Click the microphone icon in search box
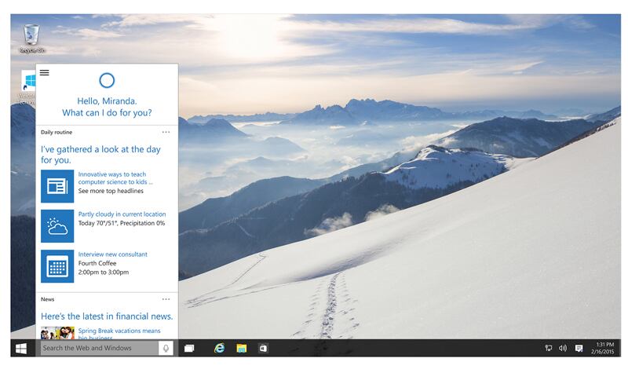 (x=166, y=348)
